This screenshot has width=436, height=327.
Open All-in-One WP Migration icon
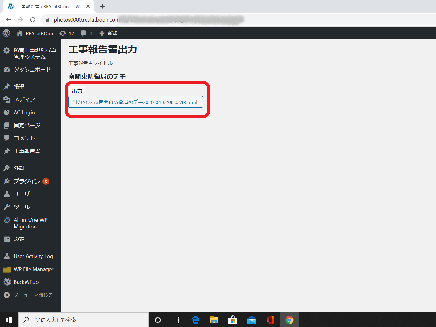(x=7, y=220)
